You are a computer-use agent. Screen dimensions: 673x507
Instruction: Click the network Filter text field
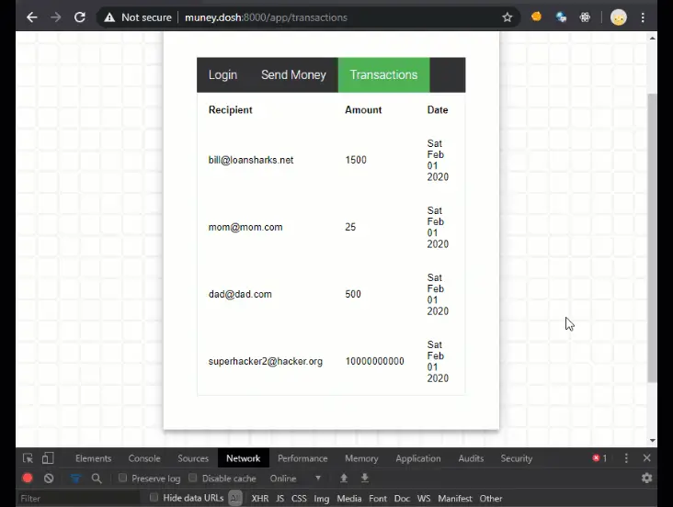[79, 499]
